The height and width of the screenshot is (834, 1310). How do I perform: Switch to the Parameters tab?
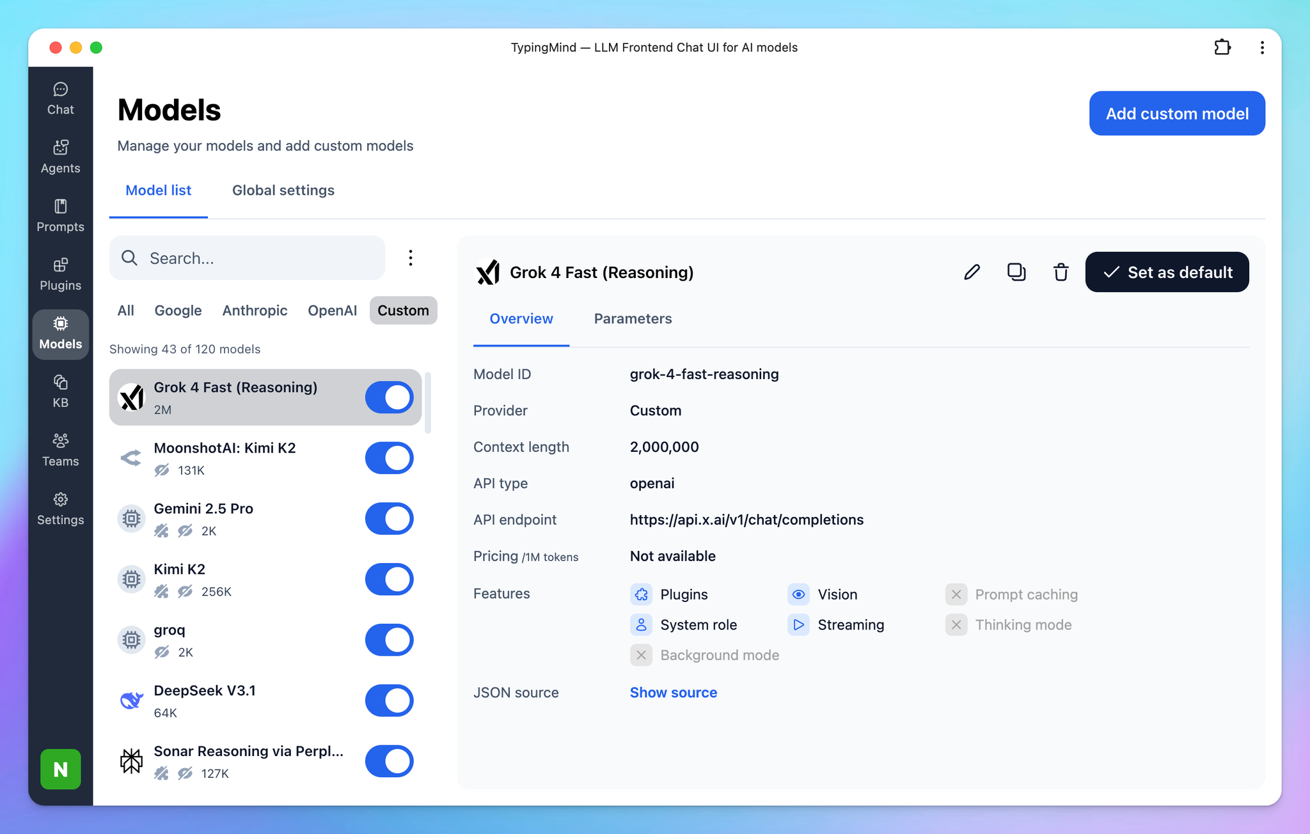tap(633, 318)
